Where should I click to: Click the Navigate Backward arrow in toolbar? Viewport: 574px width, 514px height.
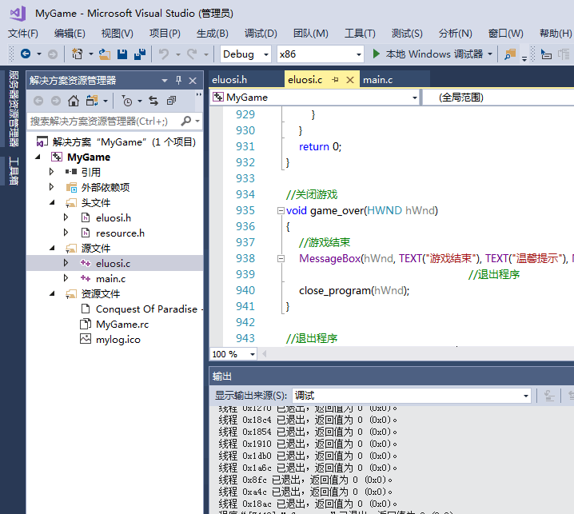(x=26, y=54)
